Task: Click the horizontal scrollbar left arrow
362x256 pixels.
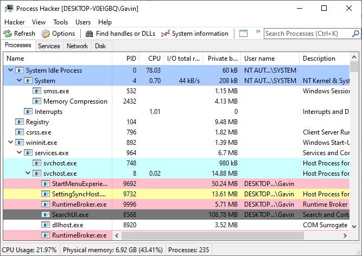Action: [x=117, y=235]
